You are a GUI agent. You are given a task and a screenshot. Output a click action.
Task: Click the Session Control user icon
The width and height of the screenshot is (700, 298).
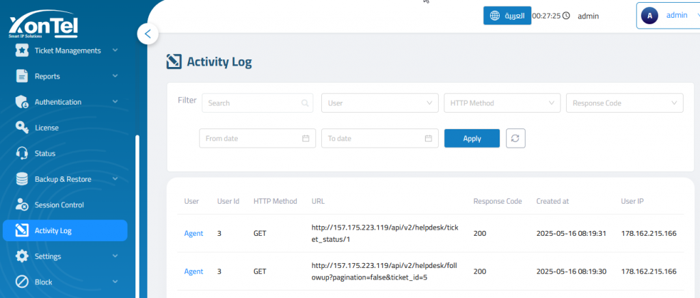pyautogui.click(x=22, y=205)
